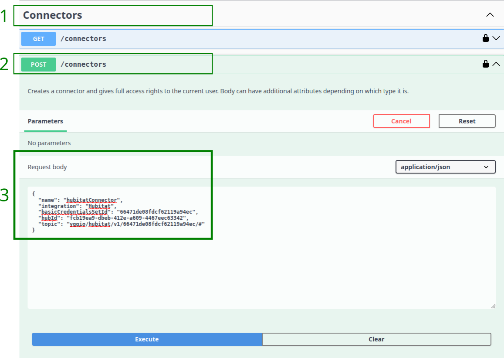Click the lock icon on POST /connectors
The image size is (504, 358).
pyautogui.click(x=485, y=64)
